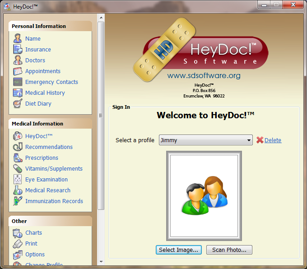
Task: Click the HeyDoc! medical bag icon
Action: (18, 136)
